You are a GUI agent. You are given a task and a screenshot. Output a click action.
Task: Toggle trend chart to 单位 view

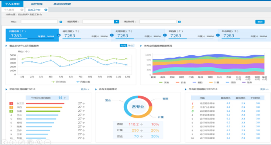[130, 45]
